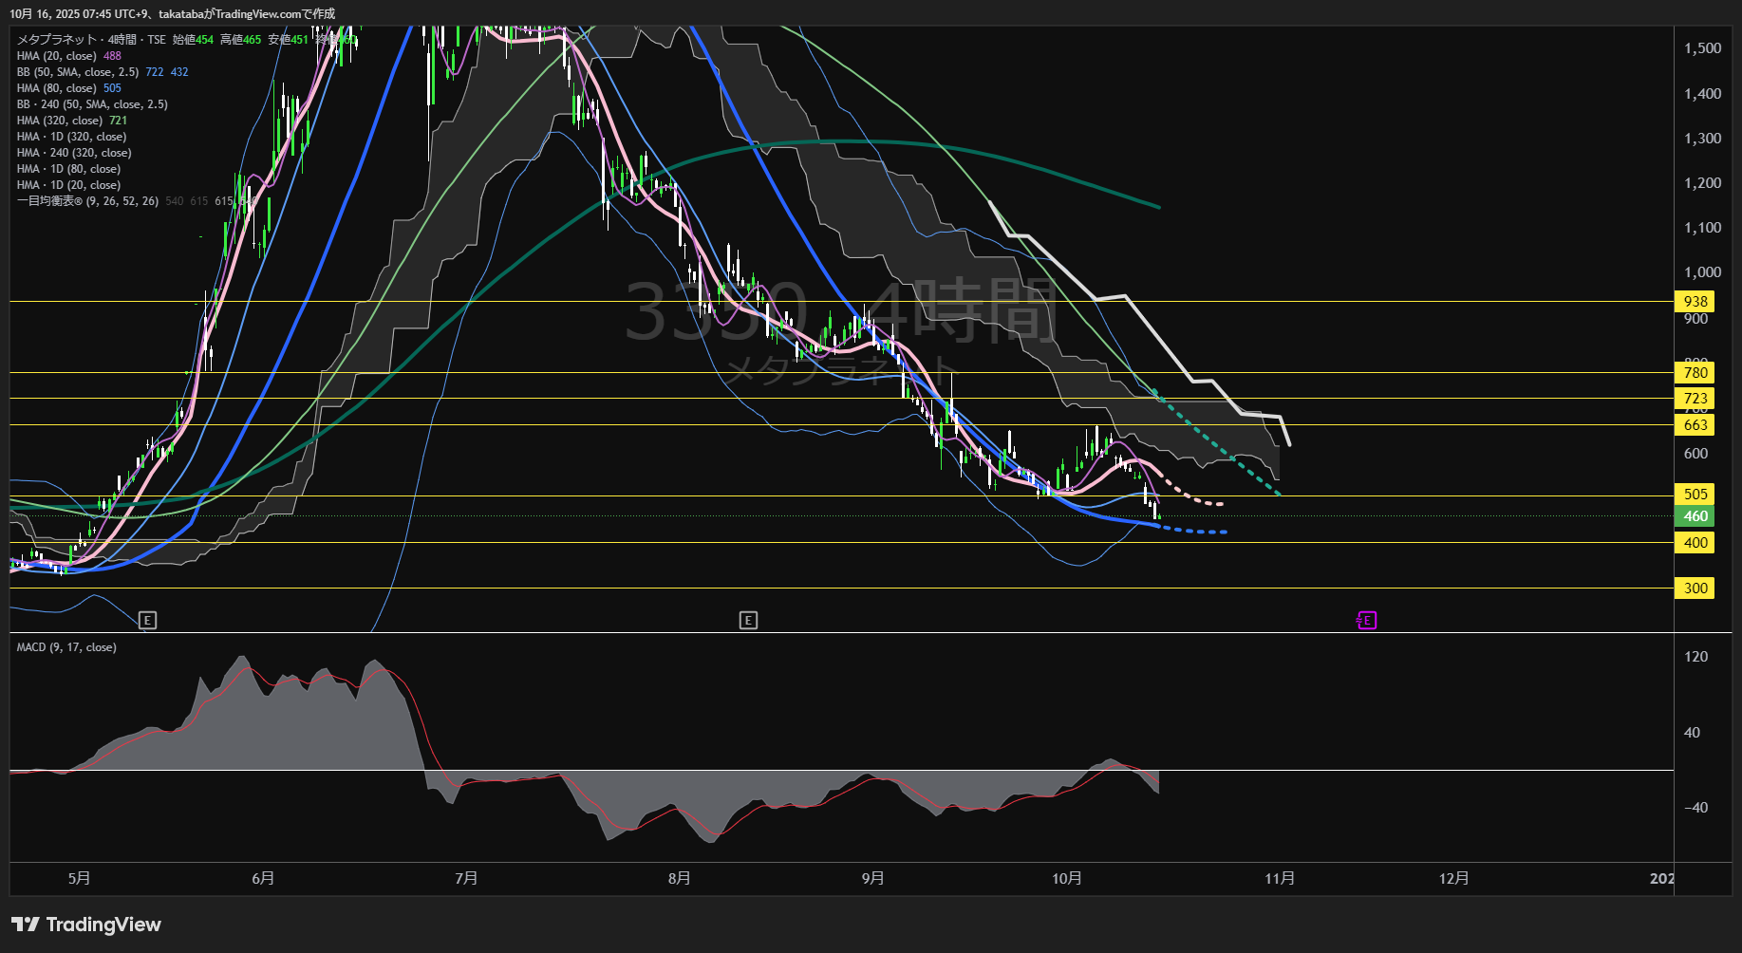Click the 1,500 tick on price scale
Image resolution: width=1742 pixels, height=953 pixels.
tap(1702, 48)
